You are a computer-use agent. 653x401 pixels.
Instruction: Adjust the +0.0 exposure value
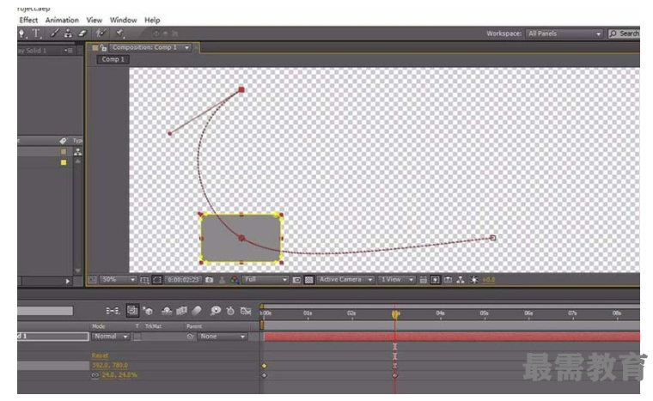pos(489,280)
